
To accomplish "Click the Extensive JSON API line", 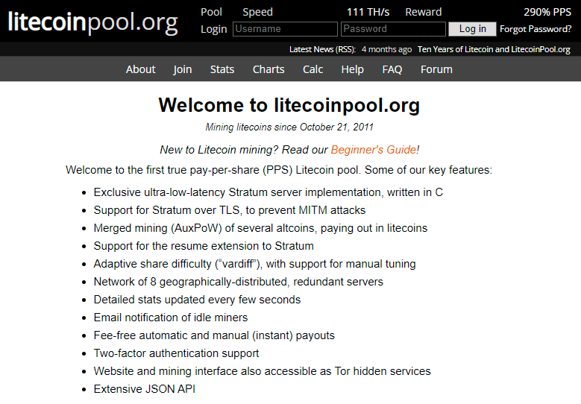I will pyautogui.click(x=144, y=389).
